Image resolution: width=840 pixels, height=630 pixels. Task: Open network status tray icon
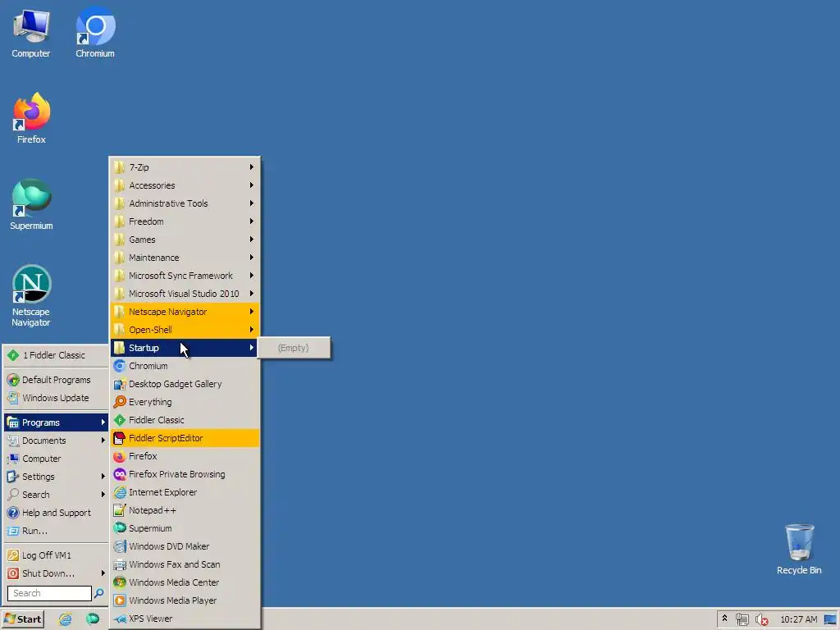point(742,619)
